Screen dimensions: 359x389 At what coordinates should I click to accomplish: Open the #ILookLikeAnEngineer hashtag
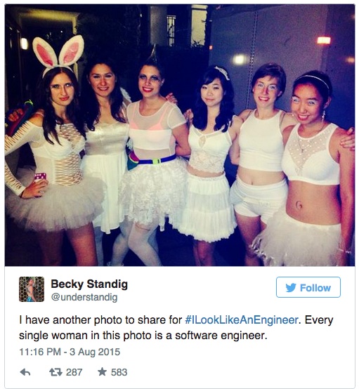(x=241, y=320)
